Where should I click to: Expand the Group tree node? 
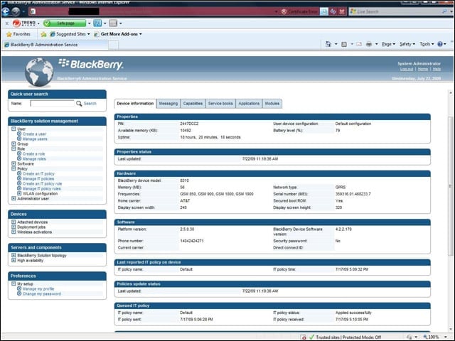coord(14,144)
